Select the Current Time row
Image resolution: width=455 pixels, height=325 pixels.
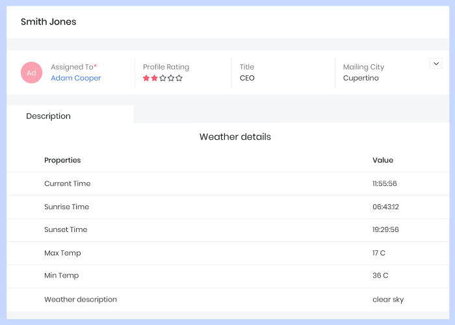68,183
